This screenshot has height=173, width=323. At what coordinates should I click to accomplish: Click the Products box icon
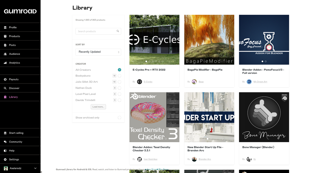click(x=5, y=36)
